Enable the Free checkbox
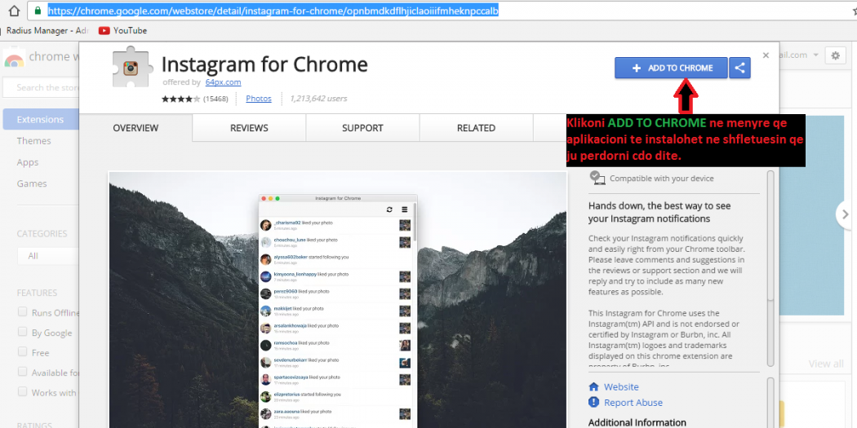Screen dimensions: 857x428 tap(22, 351)
